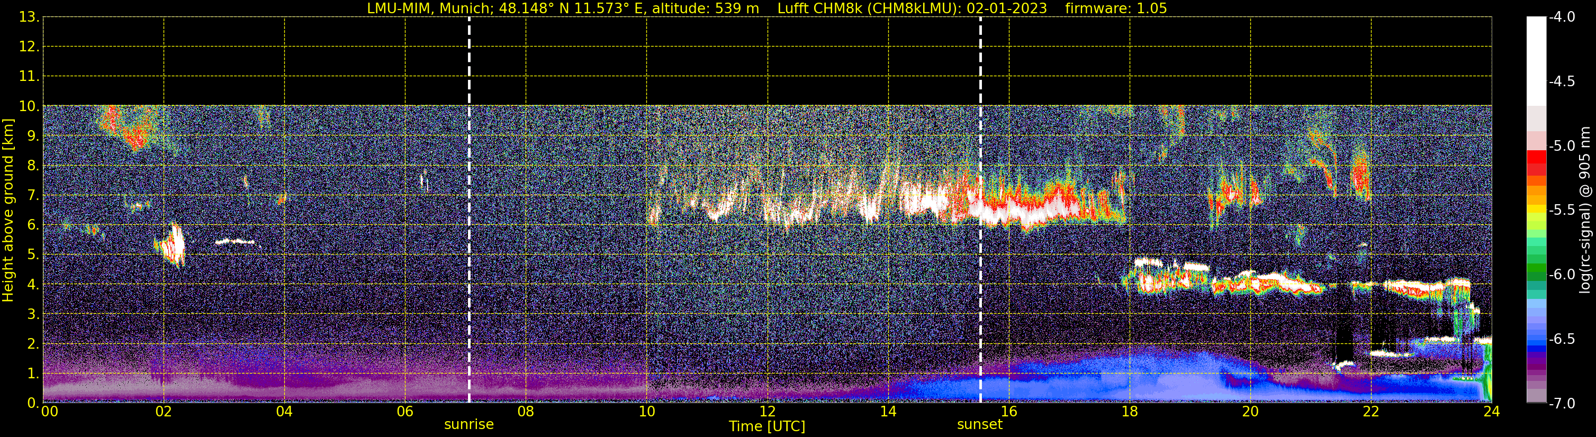
Task: Click height axis tick label '12.'
Action: click(x=29, y=47)
